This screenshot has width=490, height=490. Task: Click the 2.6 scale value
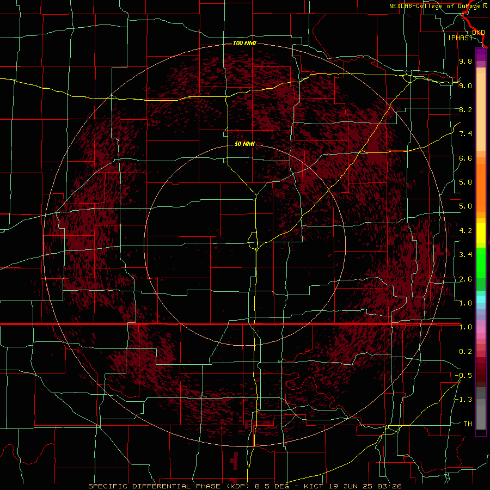coord(465,279)
